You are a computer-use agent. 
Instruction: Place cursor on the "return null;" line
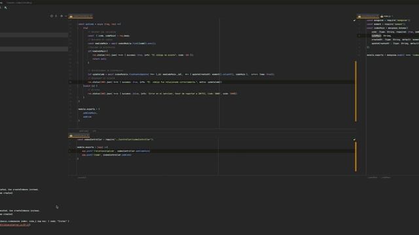pos(100,59)
